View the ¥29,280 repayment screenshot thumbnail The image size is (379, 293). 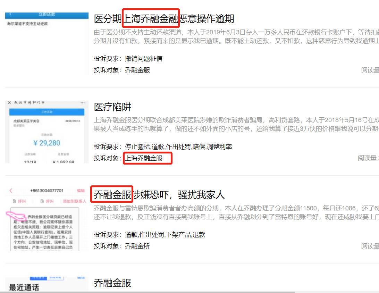pos(47,132)
